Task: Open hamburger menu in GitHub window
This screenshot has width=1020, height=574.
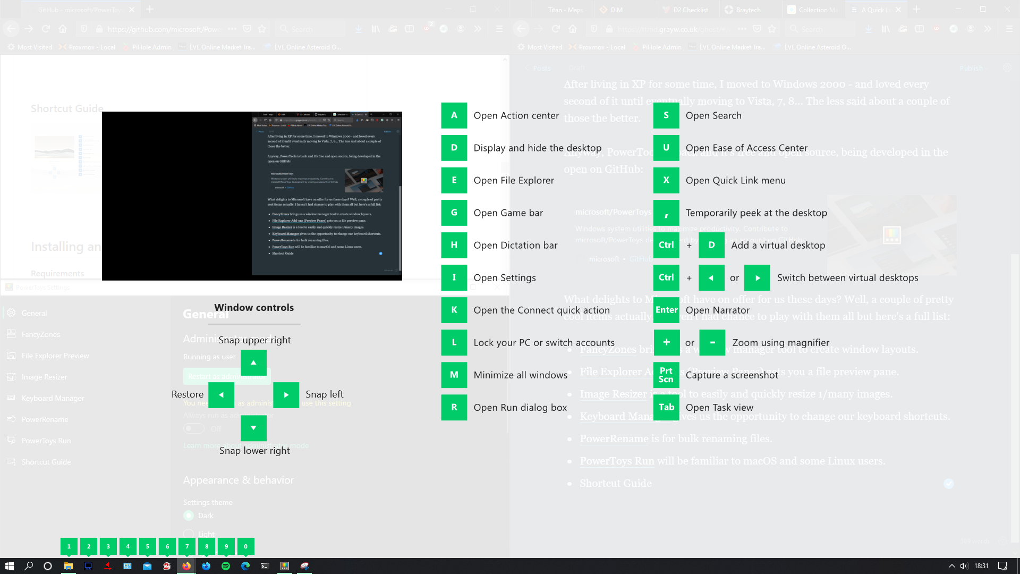Action: 499,29
